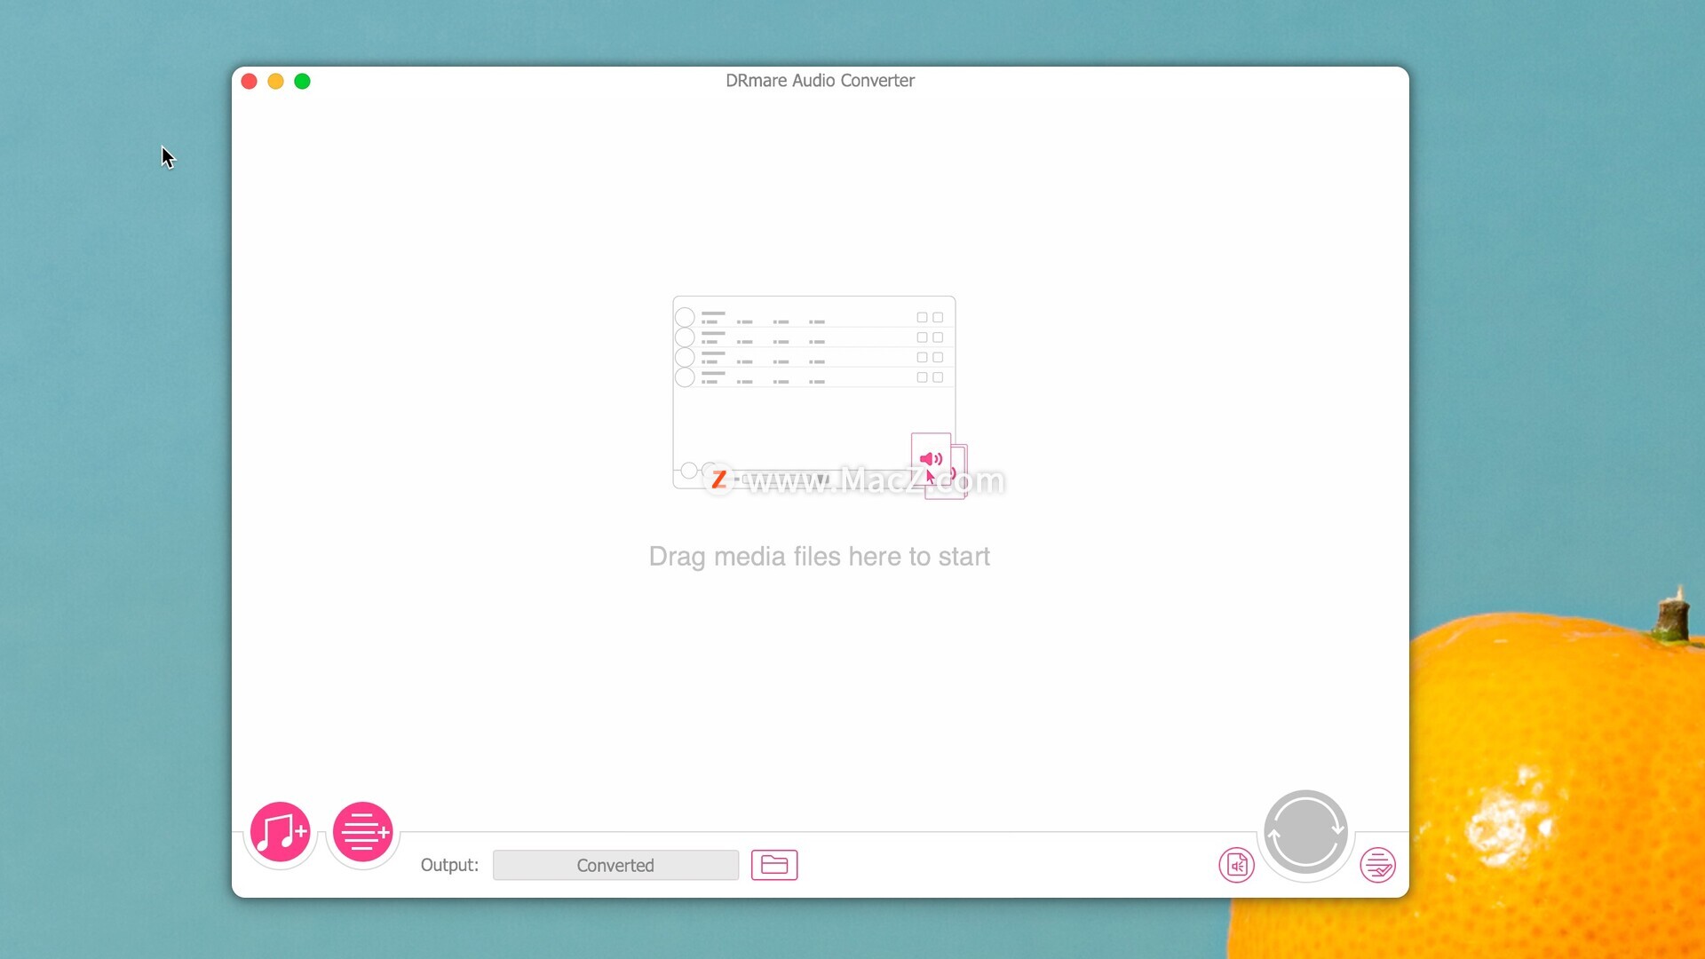
Task: Open the output folder browser icon
Action: pos(774,865)
